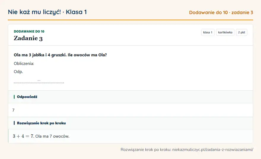
Task: Click the 'Obliczenia:' line
Action: [24, 63]
